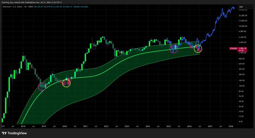Screen dimensions: 255x138
Task: Click the change value +355.86 (+22.66%)
Action: pyautogui.click(x=81, y=7)
